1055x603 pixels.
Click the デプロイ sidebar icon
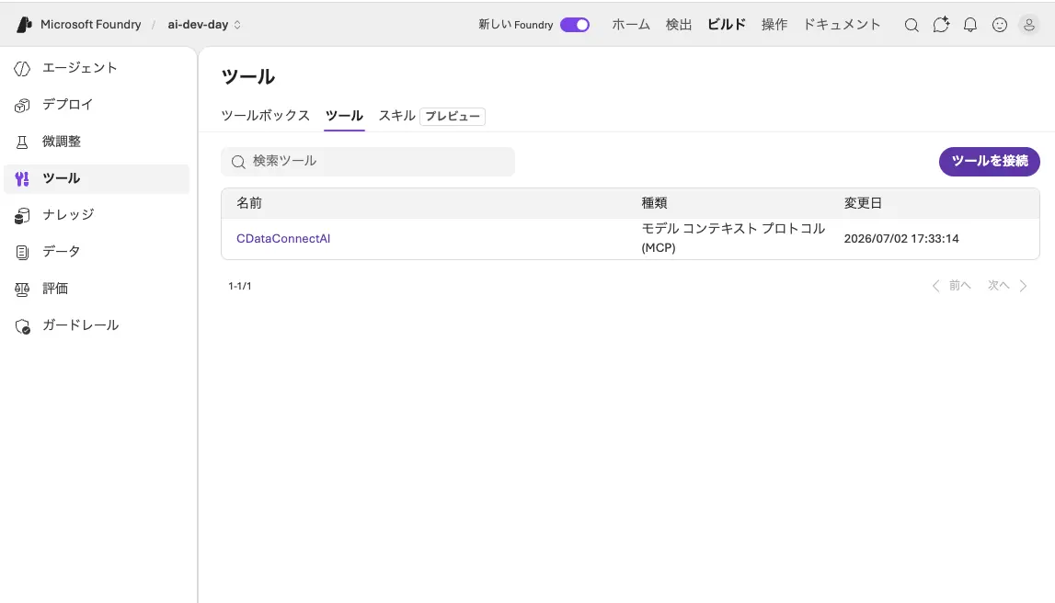(x=22, y=106)
